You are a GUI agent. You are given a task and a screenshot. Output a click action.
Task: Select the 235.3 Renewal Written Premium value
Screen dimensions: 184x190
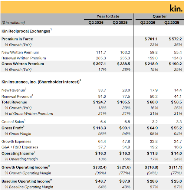[x=125, y=58]
